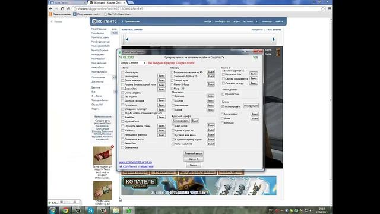
Task: Click left arrow in game carousel
Action: tap(127, 39)
